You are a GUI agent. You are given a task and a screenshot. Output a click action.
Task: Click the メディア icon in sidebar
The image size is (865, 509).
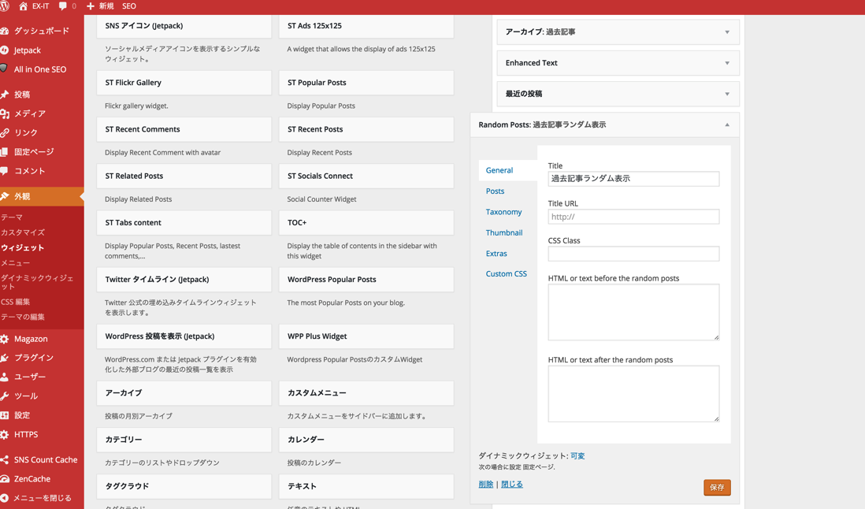(5, 113)
